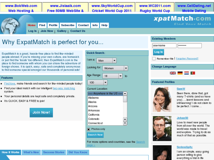214x160 pixels.
Task: Select Alaska in the location list
Action: point(105,102)
